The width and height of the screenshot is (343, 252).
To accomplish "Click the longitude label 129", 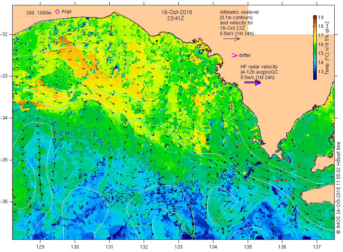I will 40,247.
